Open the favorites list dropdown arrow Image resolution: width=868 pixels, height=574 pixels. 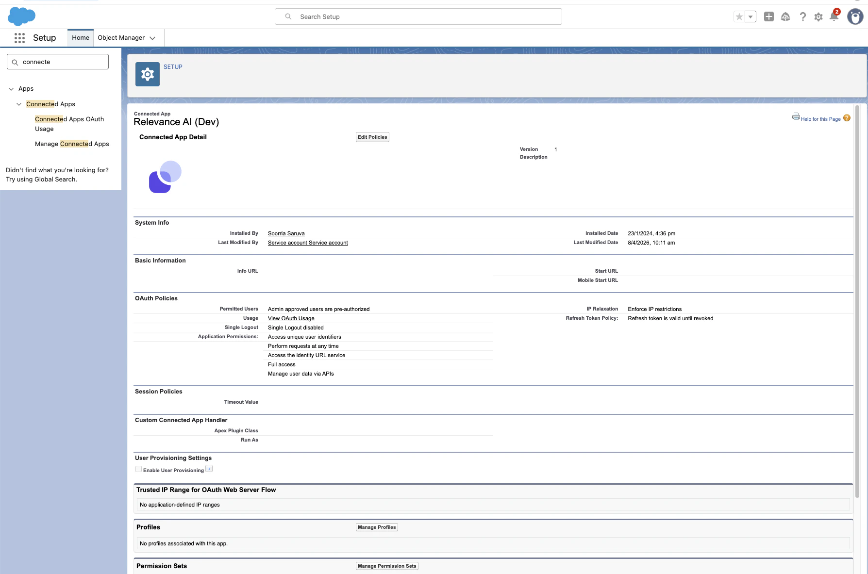tap(751, 16)
